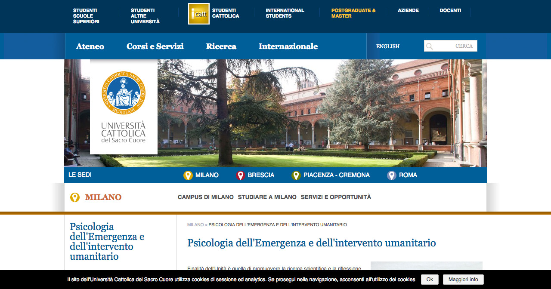Open Studenti Altre Università section
This screenshot has width=551, height=289.
pyautogui.click(x=145, y=16)
